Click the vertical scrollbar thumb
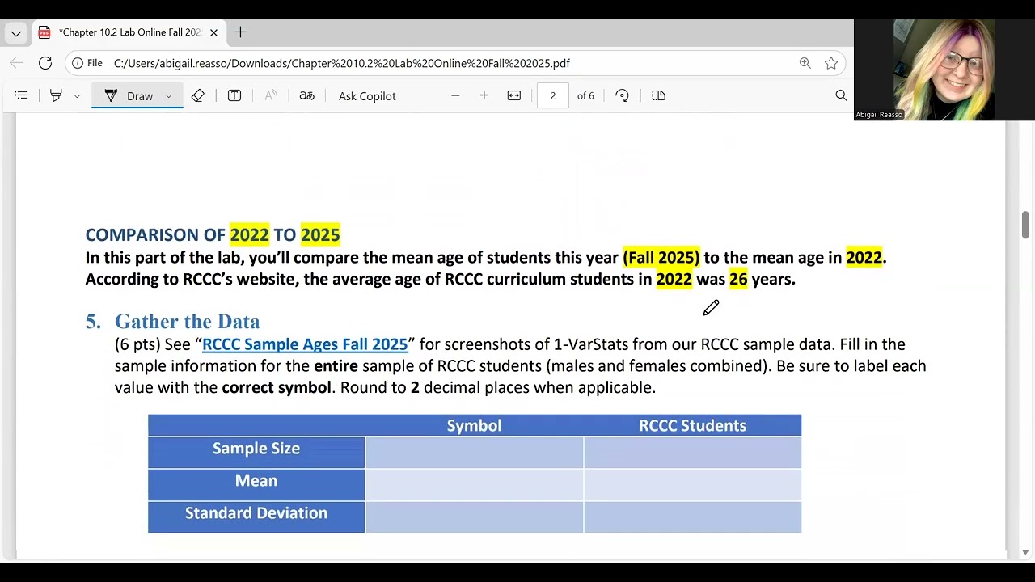1035x582 pixels. pos(1026,225)
